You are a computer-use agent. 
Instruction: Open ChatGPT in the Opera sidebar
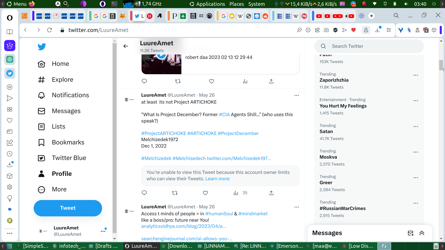(10, 59)
